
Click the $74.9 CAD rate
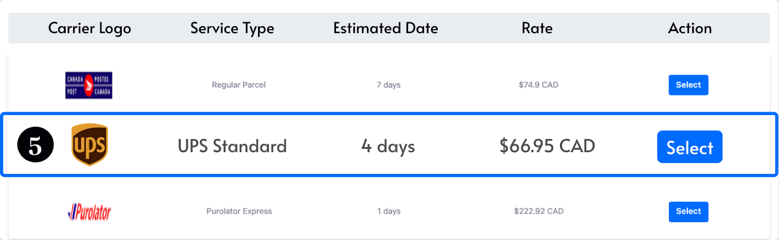pyautogui.click(x=538, y=85)
